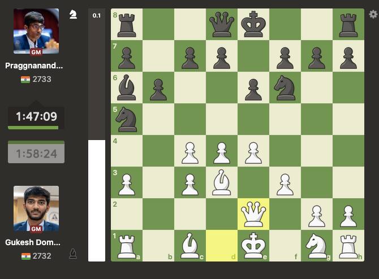Select the white bishop on c1

pos(189,246)
